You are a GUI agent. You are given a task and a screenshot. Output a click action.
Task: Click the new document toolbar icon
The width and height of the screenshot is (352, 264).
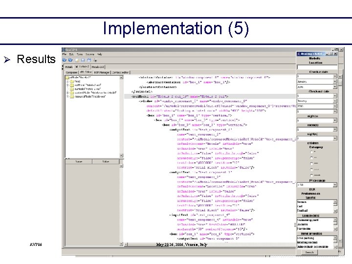pyautogui.click(x=77, y=60)
